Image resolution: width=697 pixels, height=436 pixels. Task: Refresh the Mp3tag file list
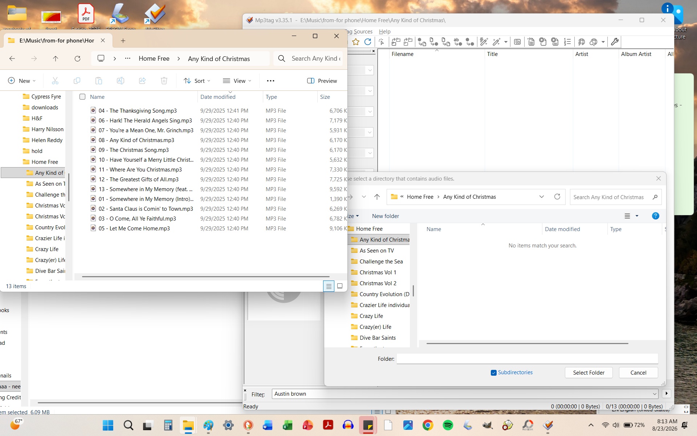click(368, 42)
